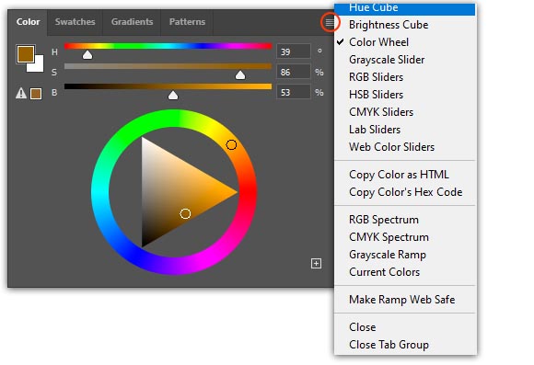Viewport: 534px width, 365px height.
Task: Click the plus icon below the color wheel
Action: (x=316, y=263)
